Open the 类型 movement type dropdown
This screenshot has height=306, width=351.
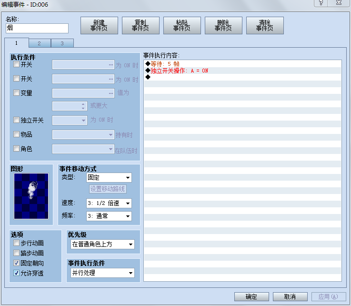coord(109,178)
